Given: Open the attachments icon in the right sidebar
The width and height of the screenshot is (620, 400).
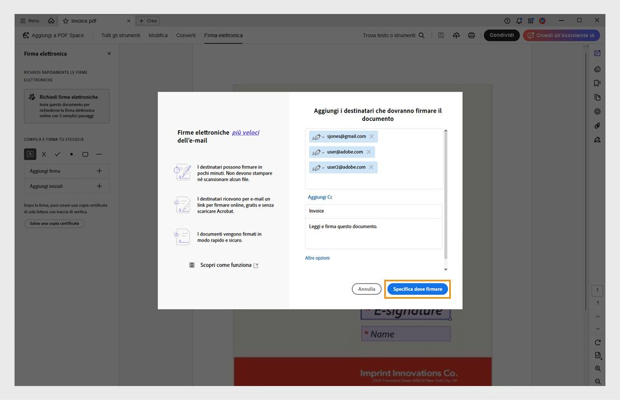Looking at the screenshot, I should click(x=597, y=125).
